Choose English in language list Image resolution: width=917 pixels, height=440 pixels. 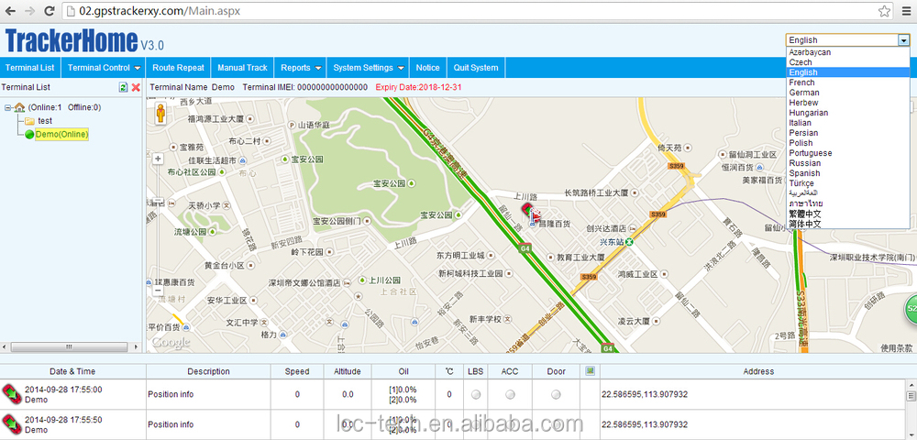coord(847,72)
